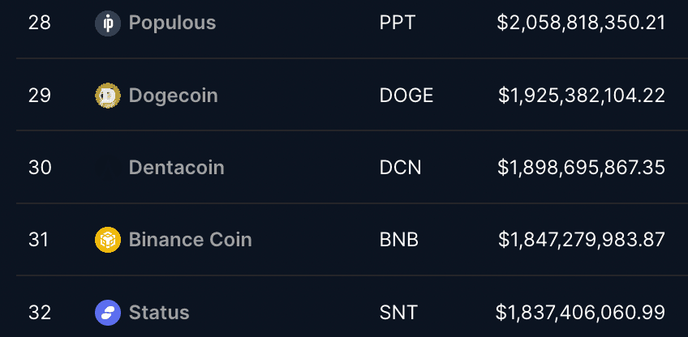The image size is (688, 337).
Task: Open the Populous coin name link
Action: tap(173, 23)
